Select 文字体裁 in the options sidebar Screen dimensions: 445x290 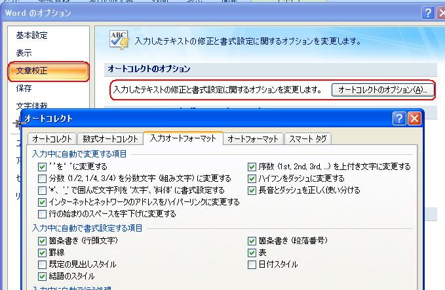pos(31,106)
